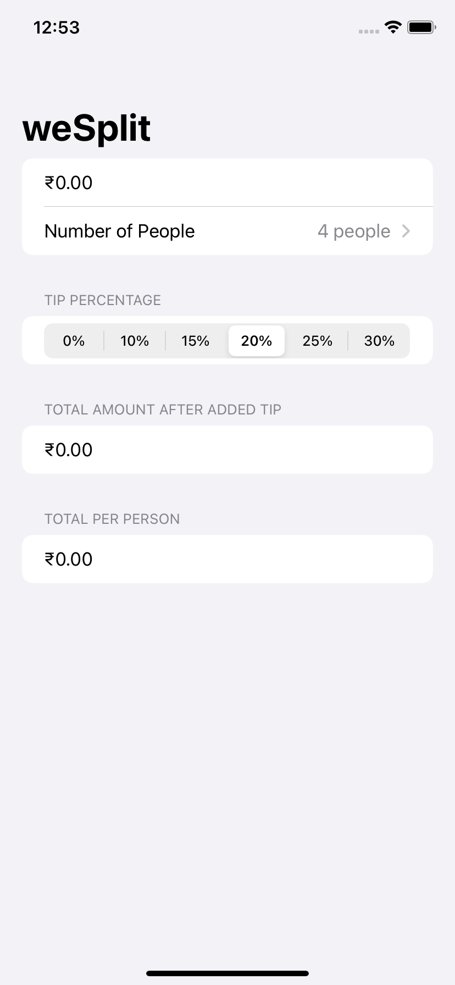Select the 10% tip option
Screen dimensions: 455x985
[135, 341]
